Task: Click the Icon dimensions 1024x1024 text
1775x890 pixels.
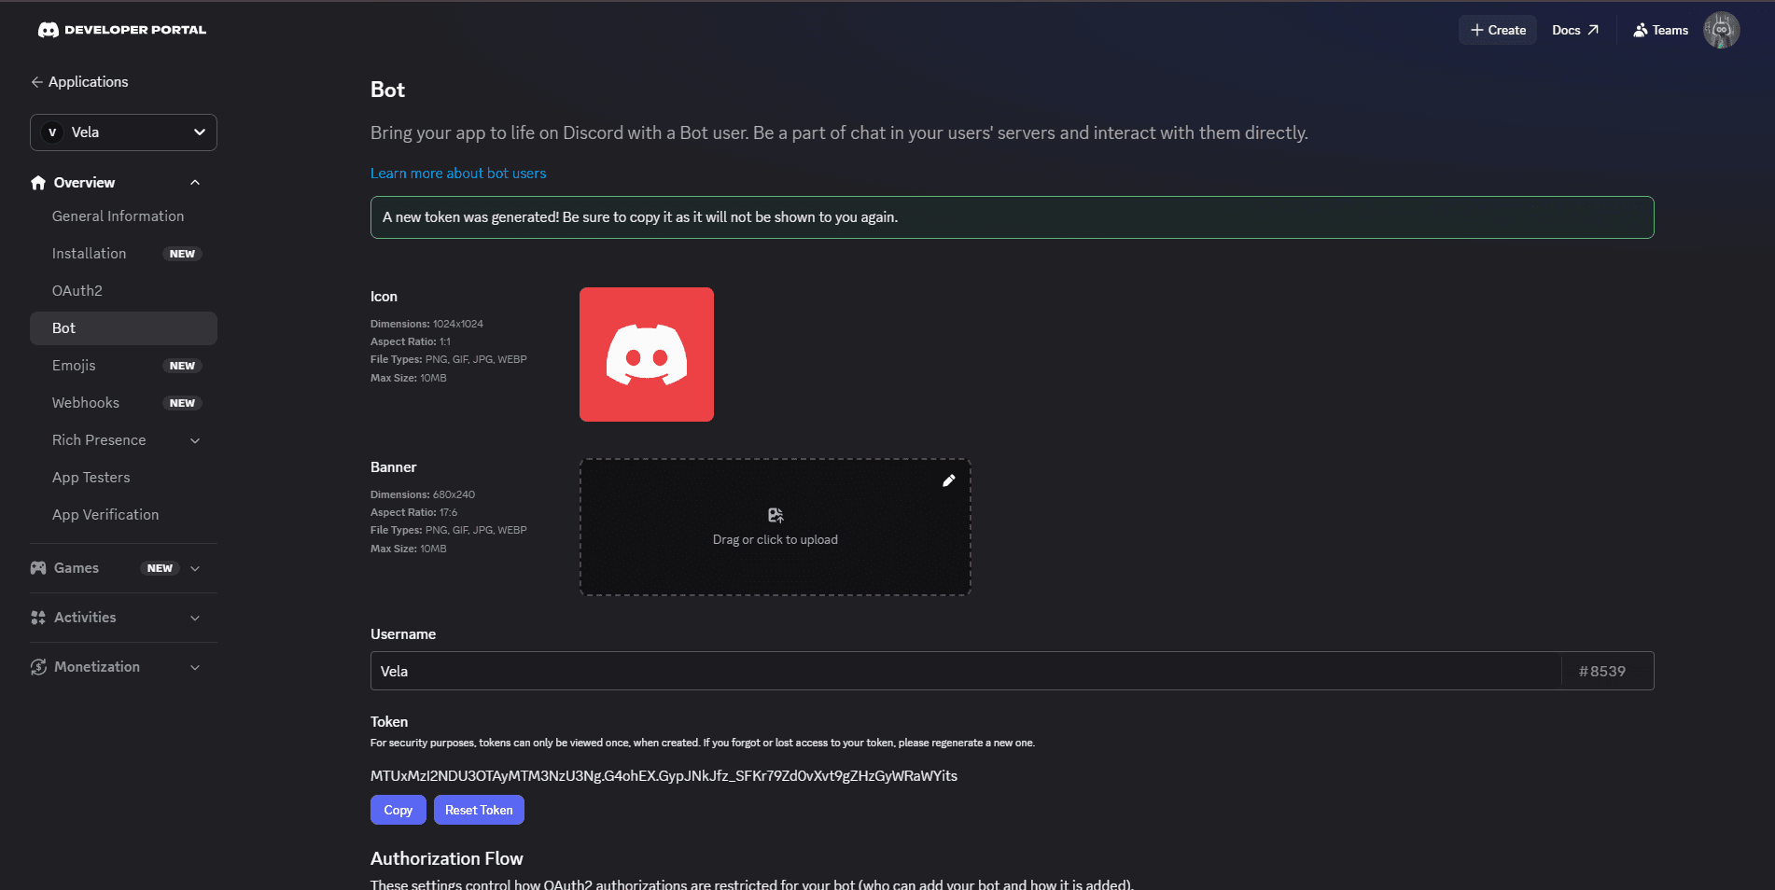Action: [x=426, y=324]
